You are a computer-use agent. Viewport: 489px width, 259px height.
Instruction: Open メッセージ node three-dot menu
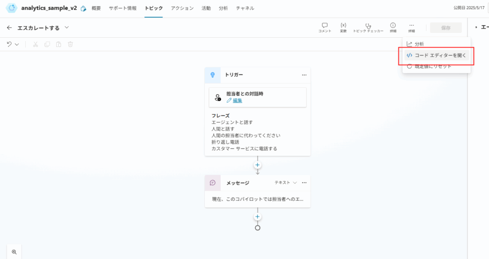click(x=304, y=183)
